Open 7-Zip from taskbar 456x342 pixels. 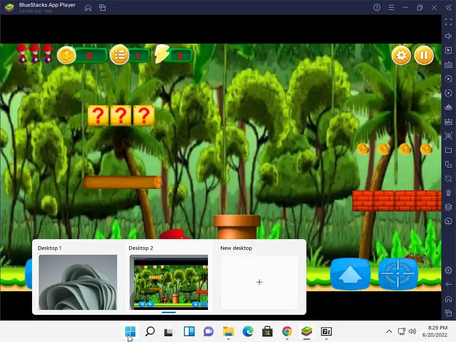pyautogui.click(x=326, y=331)
